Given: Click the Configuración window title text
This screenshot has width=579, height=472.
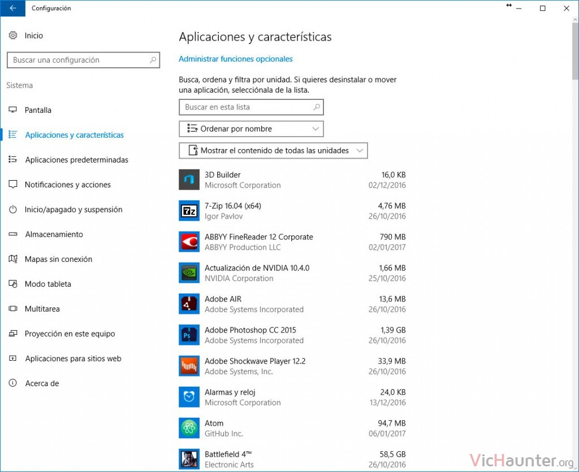Looking at the screenshot, I should 51,8.
